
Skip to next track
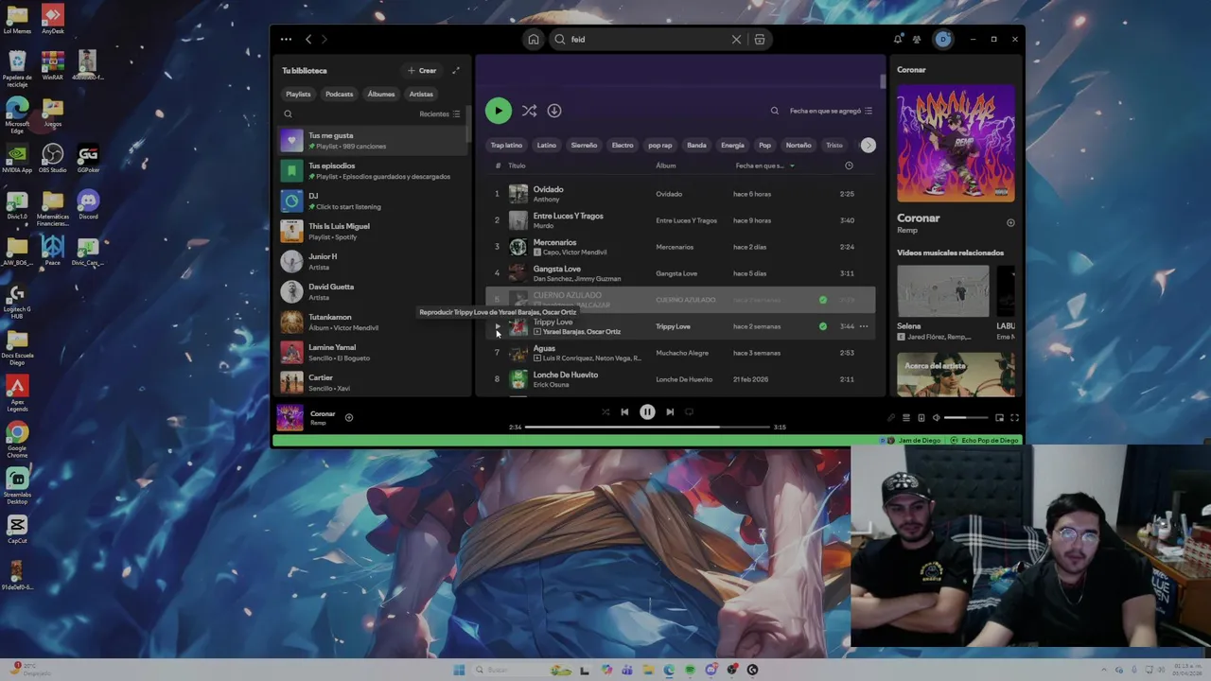(670, 412)
